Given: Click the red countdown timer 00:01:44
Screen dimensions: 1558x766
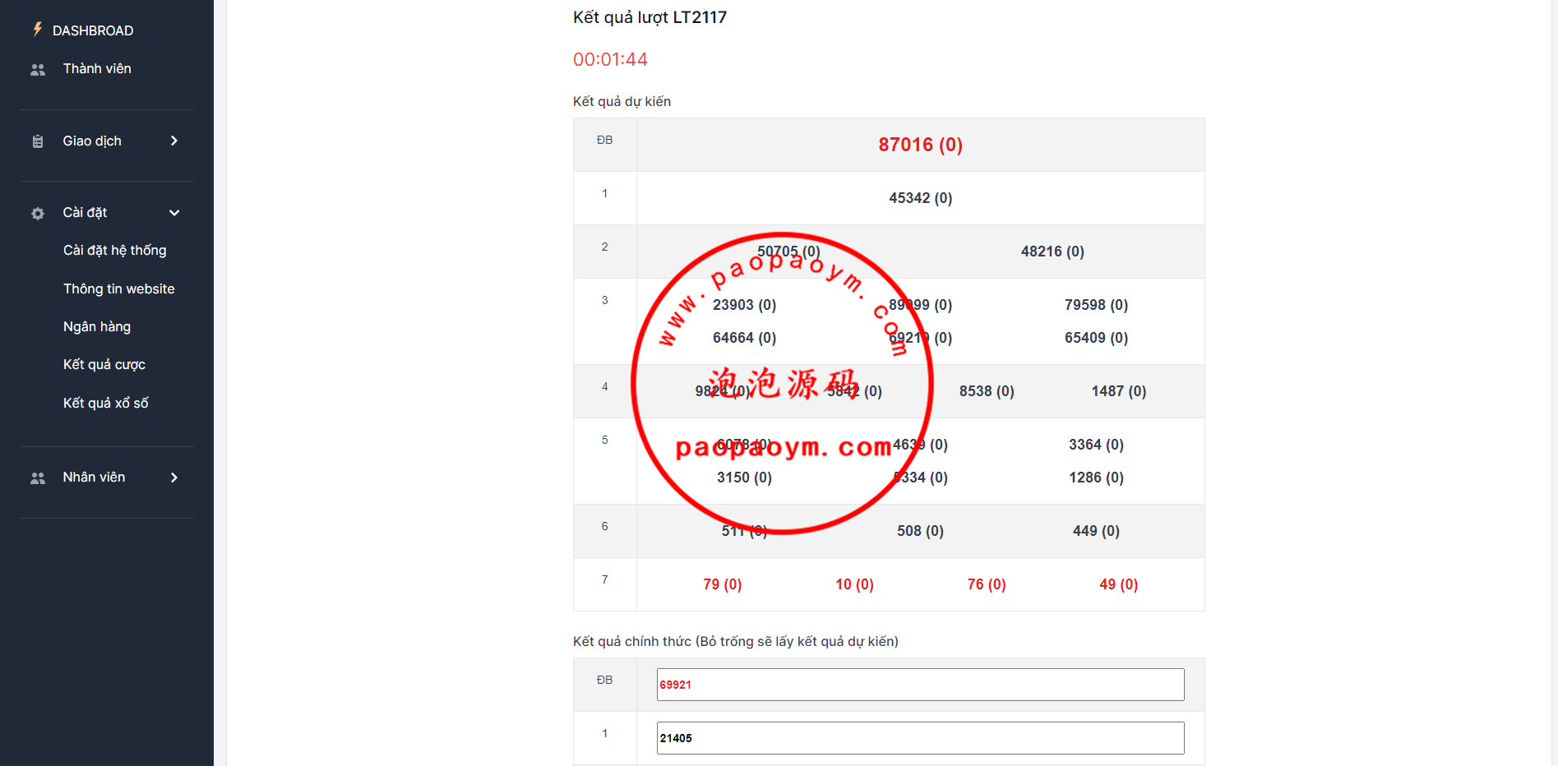Looking at the screenshot, I should pos(610,59).
